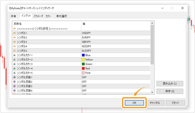Select the インプット tab
The width and height of the screenshot is (195, 113).
tap(26, 16)
